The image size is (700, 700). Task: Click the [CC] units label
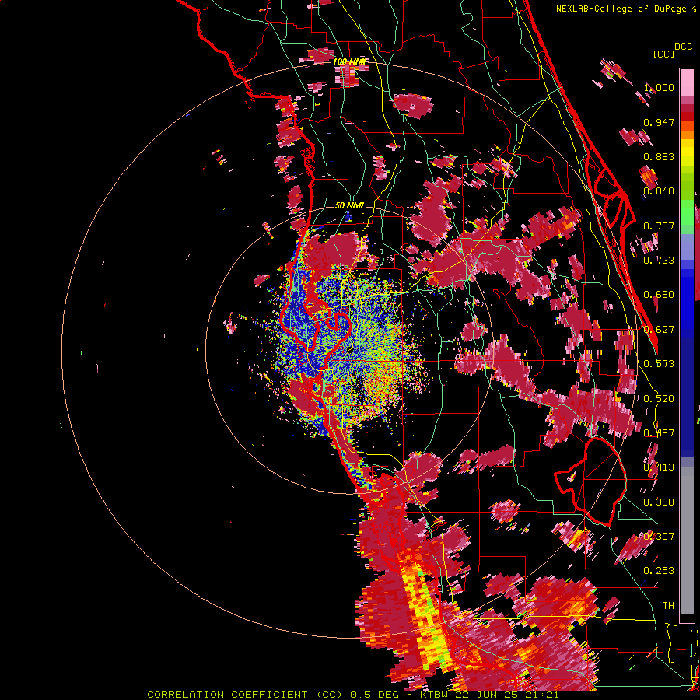coord(664,54)
